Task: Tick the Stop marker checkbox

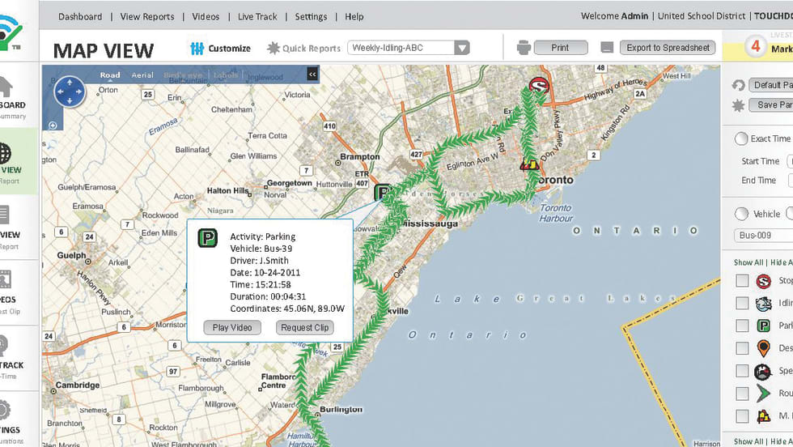Action: (741, 281)
